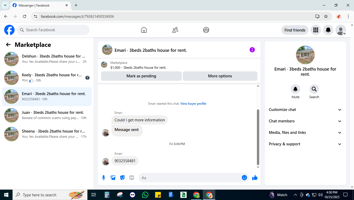
Task: Choose a sticker icon
Action: (122, 178)
